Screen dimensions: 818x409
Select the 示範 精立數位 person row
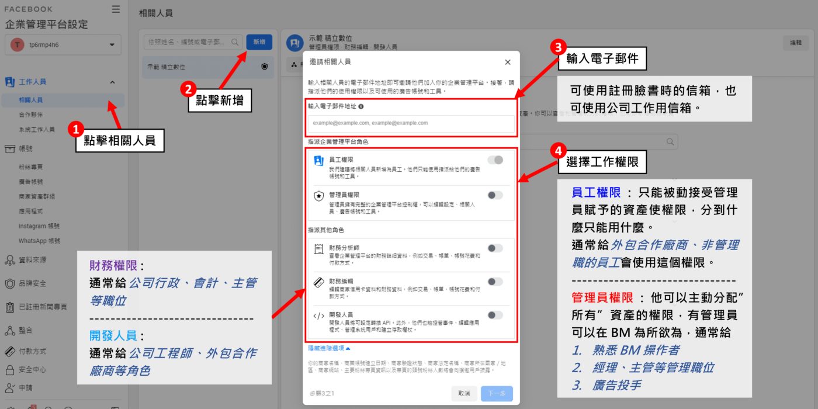point(207,67)
